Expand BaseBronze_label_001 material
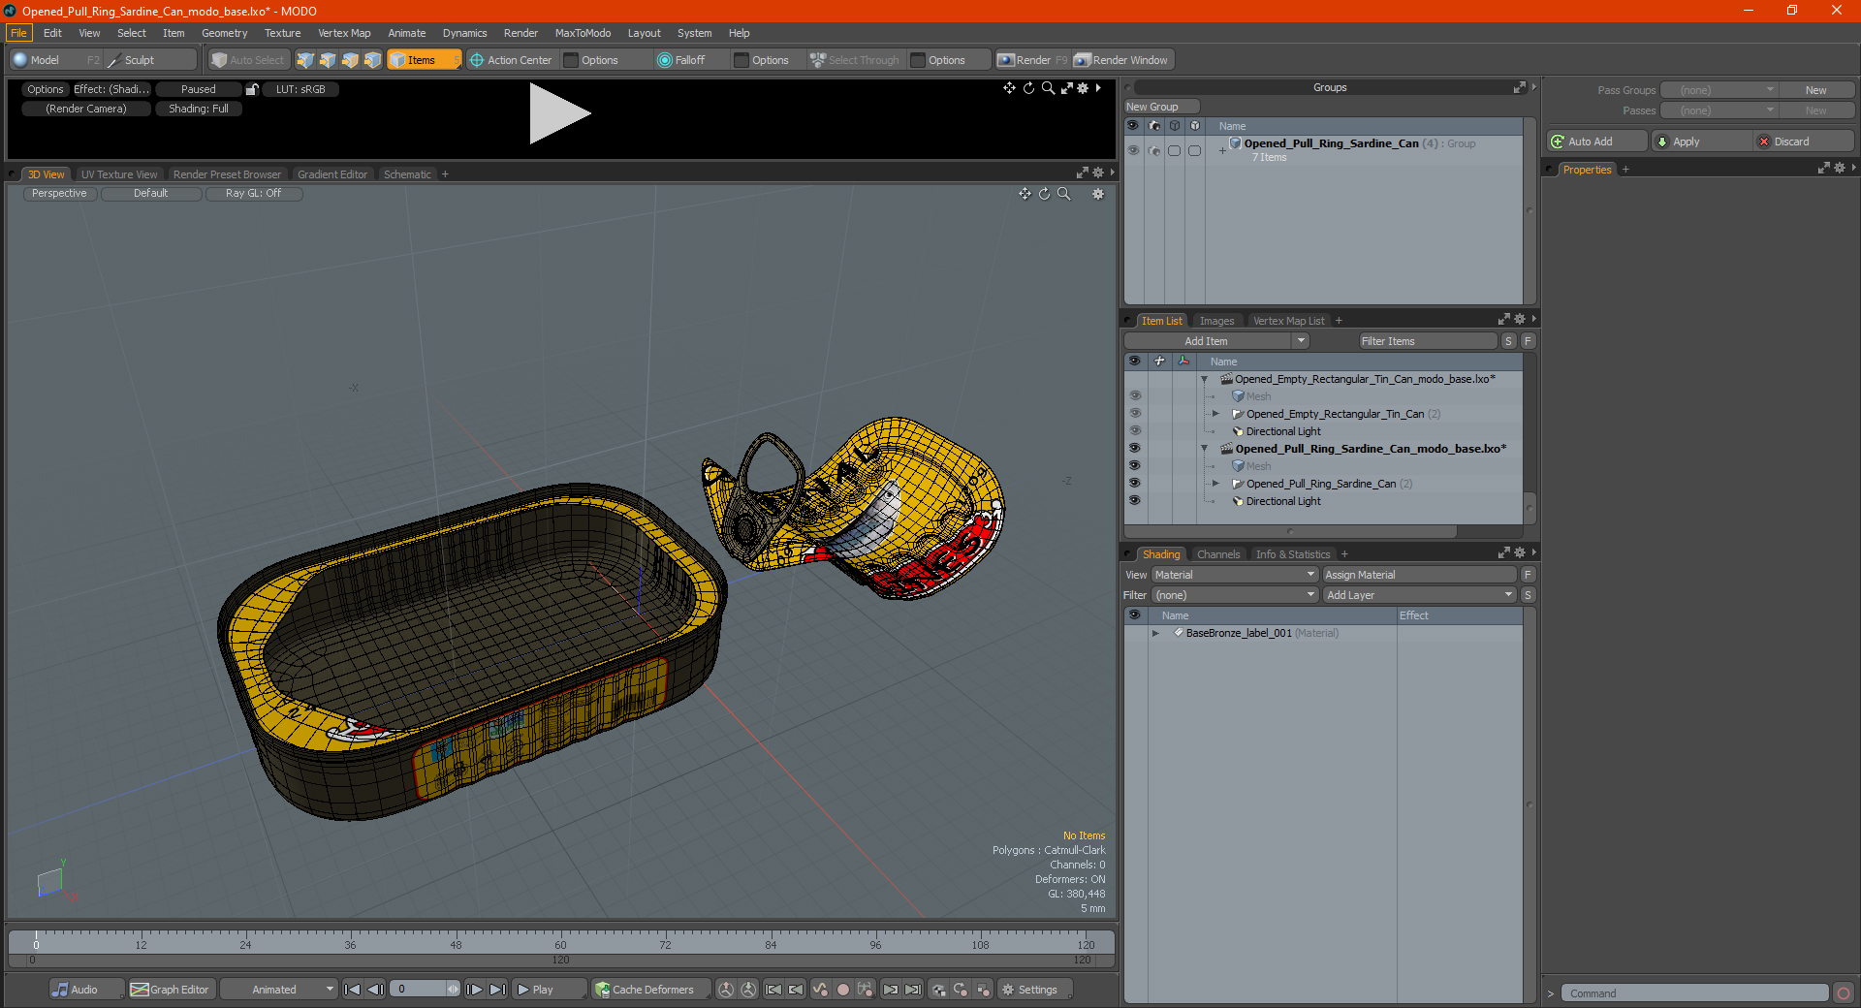Screen dimensions: 1861x1008 [x=1155, y=633]
